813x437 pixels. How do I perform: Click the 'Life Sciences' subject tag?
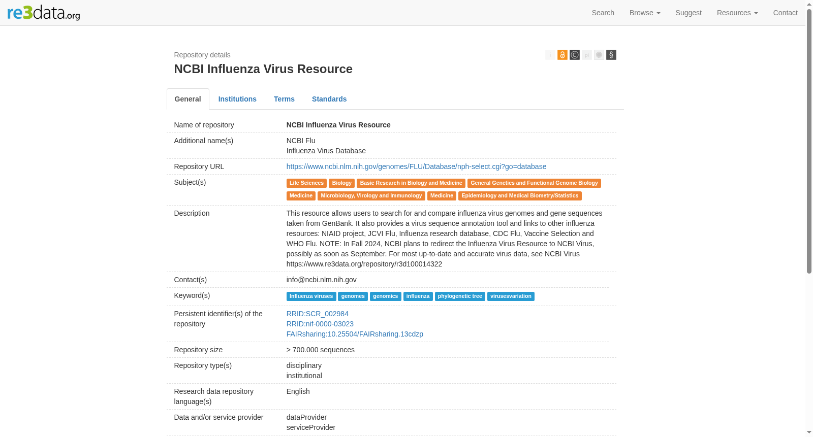pyautogui.click(x=306, y=183)
